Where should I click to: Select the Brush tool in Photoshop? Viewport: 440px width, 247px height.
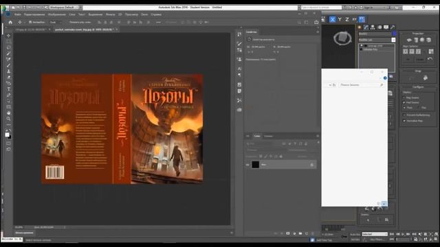coord(8,65)
